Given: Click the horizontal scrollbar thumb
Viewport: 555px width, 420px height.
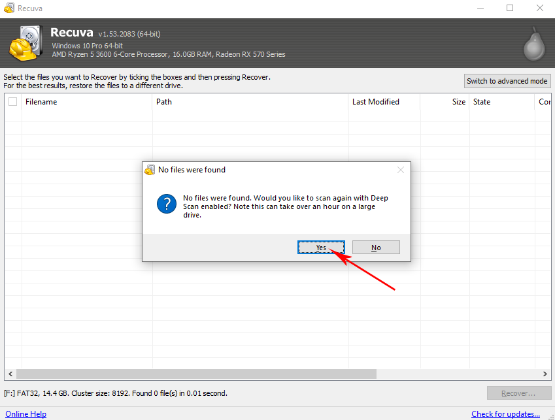Looking at the screenshot, I should 197,374.
